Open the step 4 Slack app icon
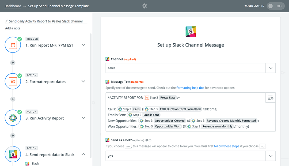This screenshot has width=289, height=166. (13, 154)
